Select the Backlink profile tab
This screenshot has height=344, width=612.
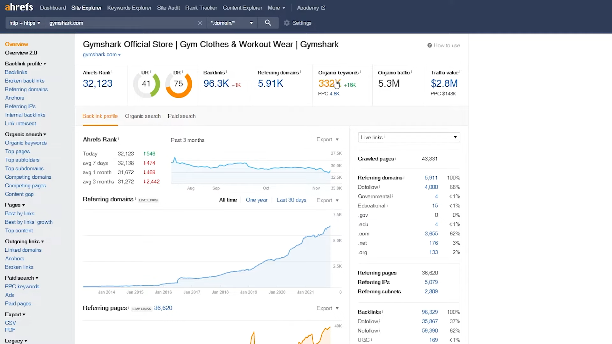tap(100, 116)
